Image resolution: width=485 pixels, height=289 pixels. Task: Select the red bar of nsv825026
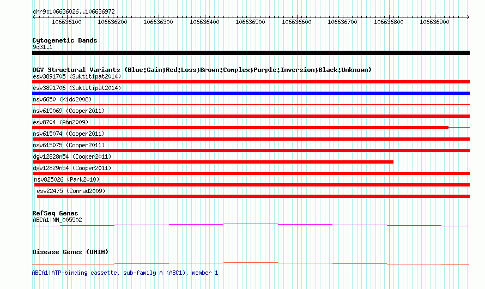[x=252, y=185]
